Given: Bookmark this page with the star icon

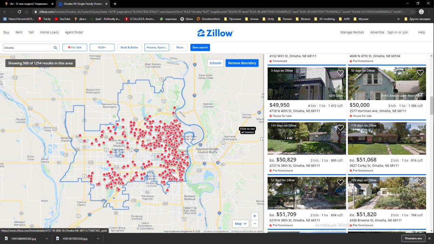Looking at the screenshot, I should point(412,12).
